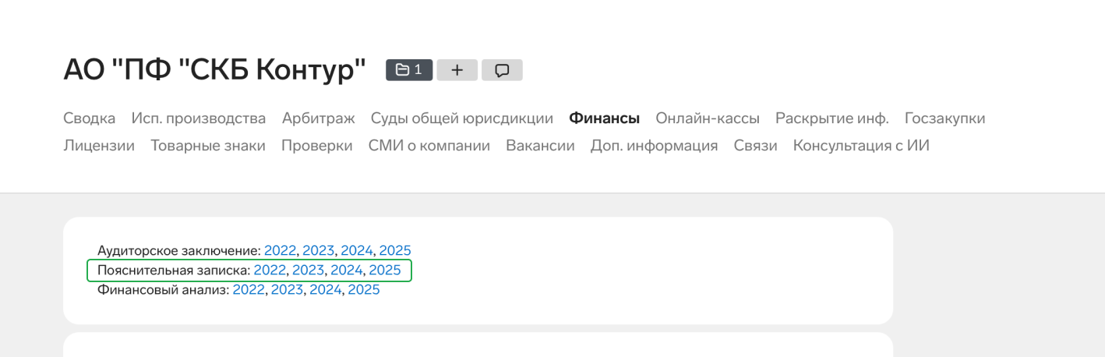The image size is (1105, 357).
Task: Open Аудиторское заключение for 2022
Action: pyautogui.click(x=281, y=251)
